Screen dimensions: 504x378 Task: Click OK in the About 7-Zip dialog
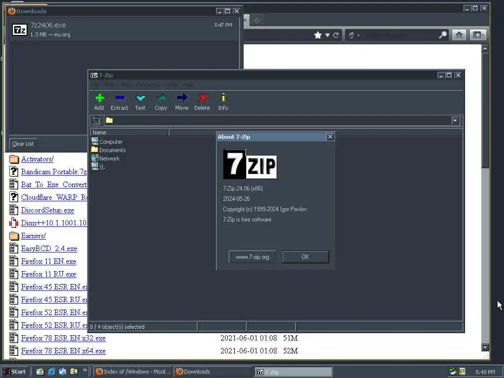tap(305, 257)
